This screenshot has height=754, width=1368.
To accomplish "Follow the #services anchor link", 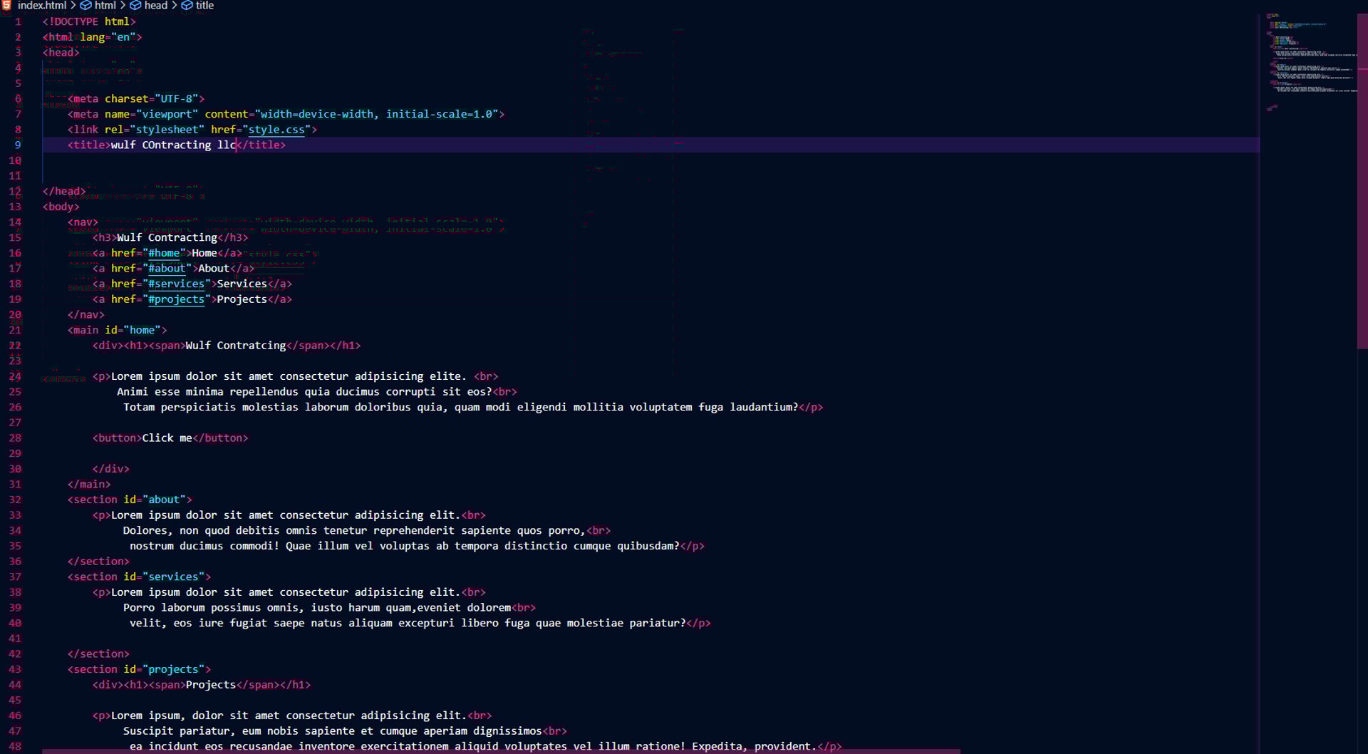I will pos(176,284).
